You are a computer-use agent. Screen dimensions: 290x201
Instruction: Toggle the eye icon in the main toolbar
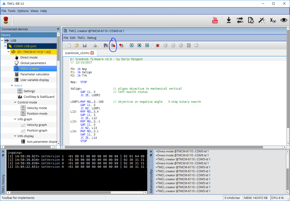click(x=284, y=20)
